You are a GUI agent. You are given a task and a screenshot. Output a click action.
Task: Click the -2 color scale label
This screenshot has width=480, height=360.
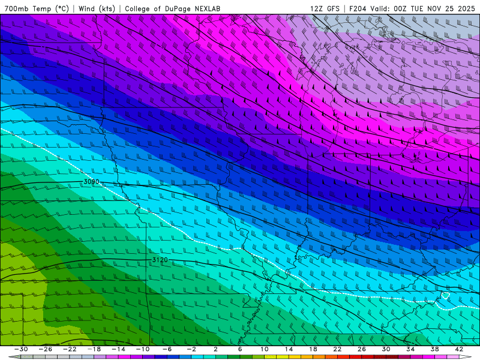click(x=191, y=349)
